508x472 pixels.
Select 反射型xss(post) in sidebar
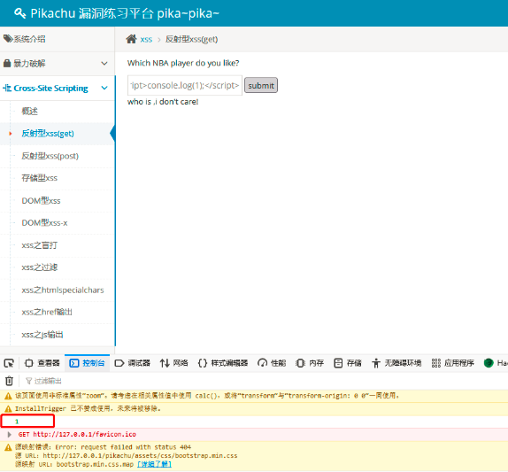point(50,156)
